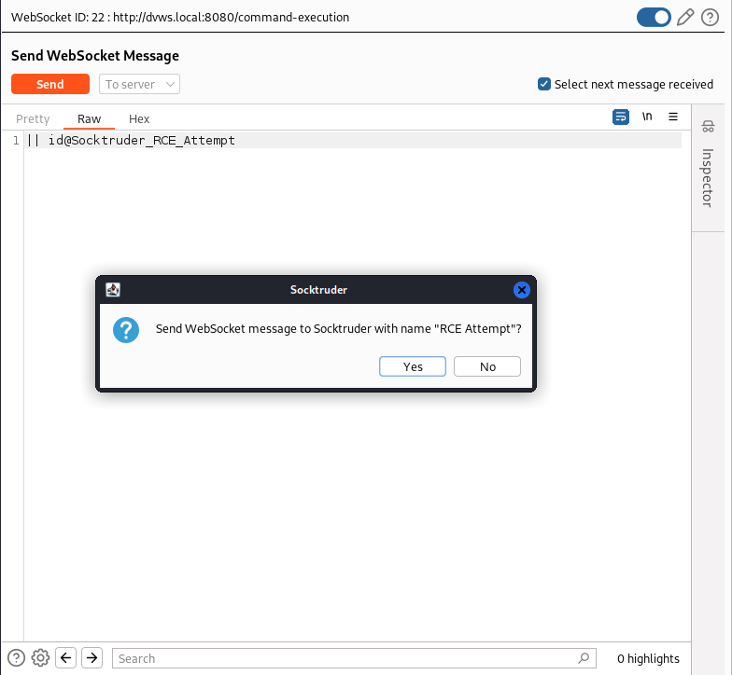Open the editor hamburger menu

coord(672,117)
